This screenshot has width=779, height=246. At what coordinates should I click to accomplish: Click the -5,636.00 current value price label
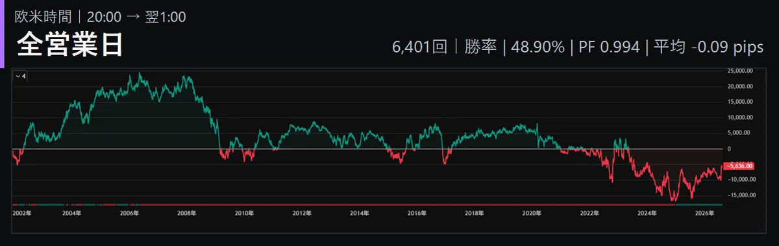pyautogui.click(x=739, y=166)
